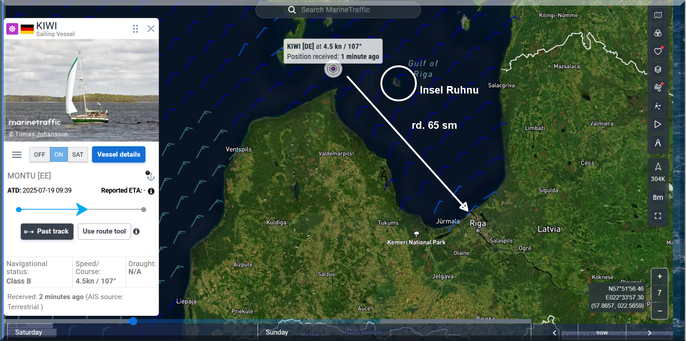Click the color filters circles icon
686x341 pixels.
tap(658, 33)
